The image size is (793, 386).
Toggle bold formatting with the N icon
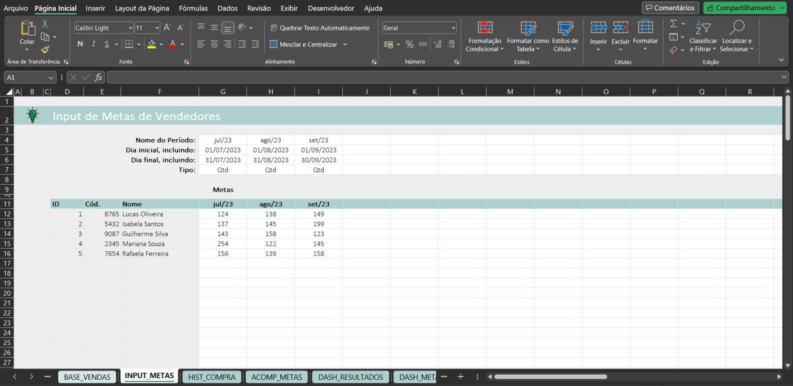80,44
